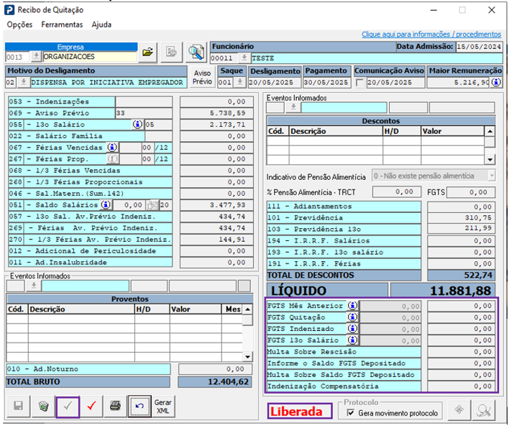This screenshot has height=426, width=509.
Task: Click the Gerar XML button
Action: pyautogui.click(x=163, y=406)
